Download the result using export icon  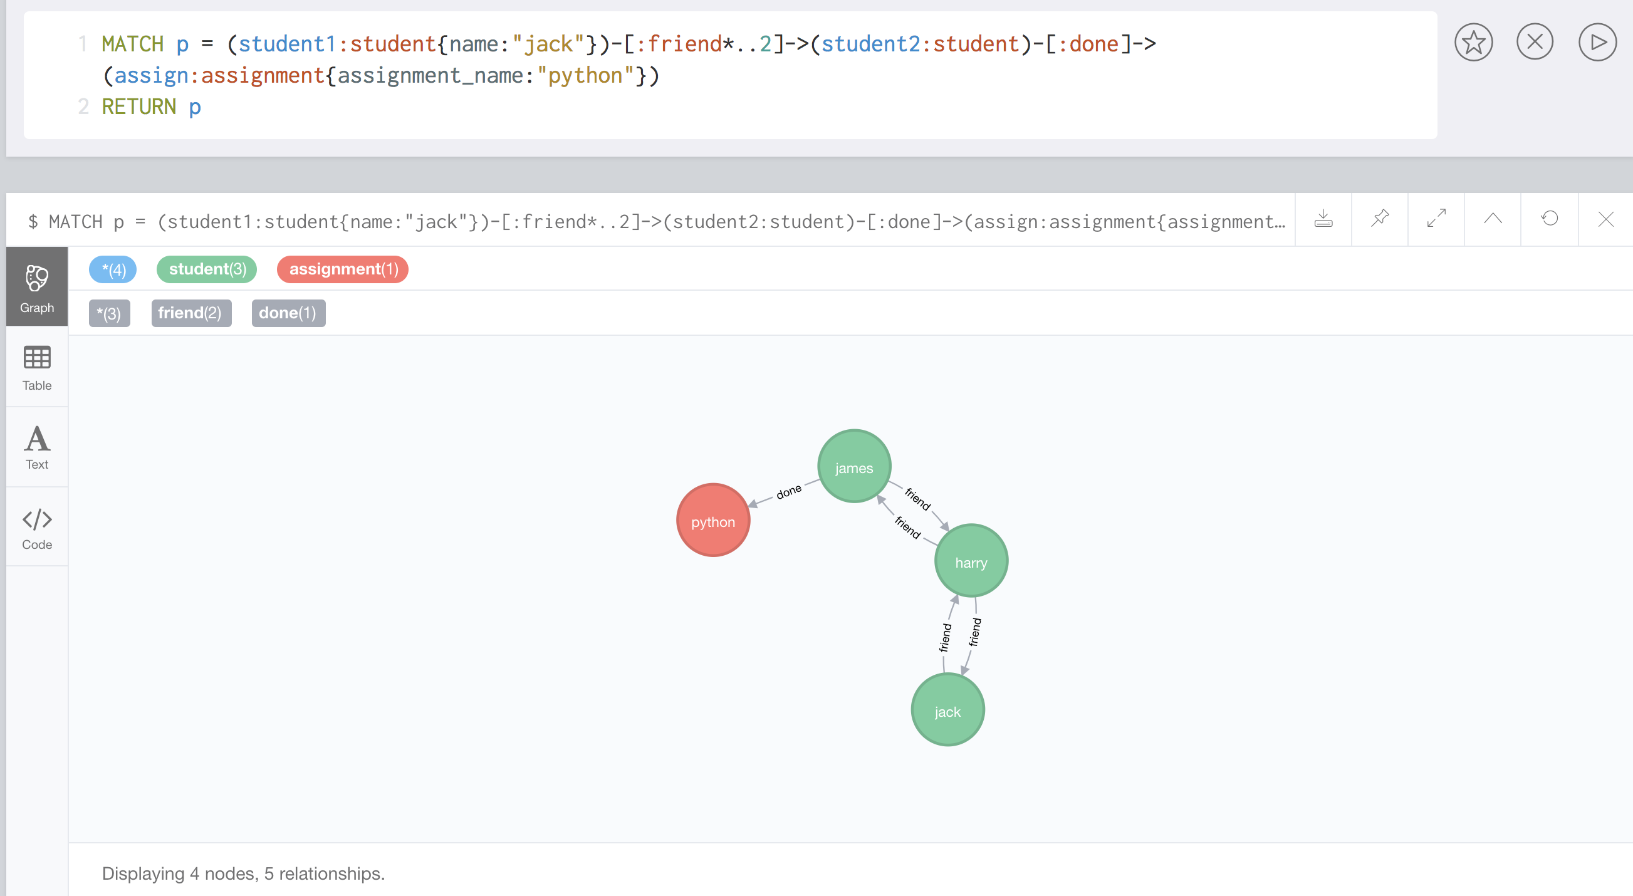1323,219
